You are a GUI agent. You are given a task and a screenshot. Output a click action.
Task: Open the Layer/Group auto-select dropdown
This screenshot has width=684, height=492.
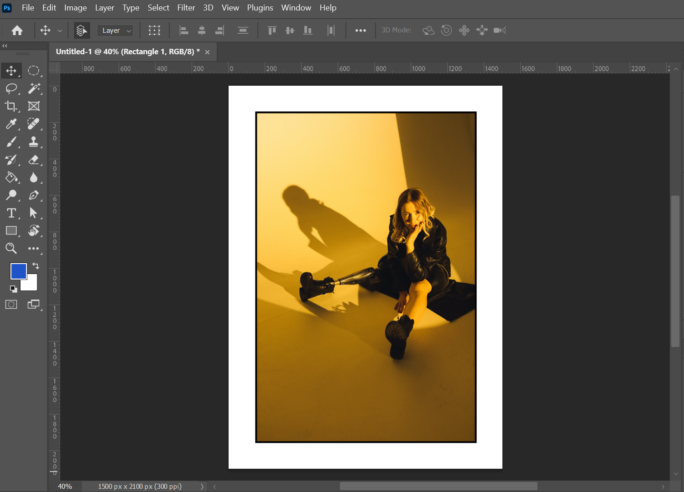tap(115, 31)
